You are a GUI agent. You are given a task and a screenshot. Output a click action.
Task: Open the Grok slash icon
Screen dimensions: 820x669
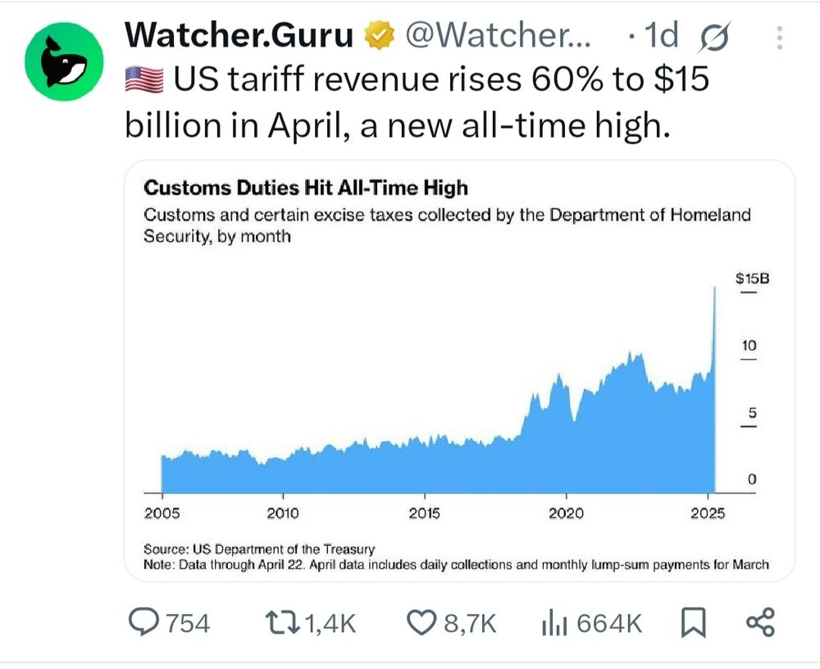[x=713, y=37]
